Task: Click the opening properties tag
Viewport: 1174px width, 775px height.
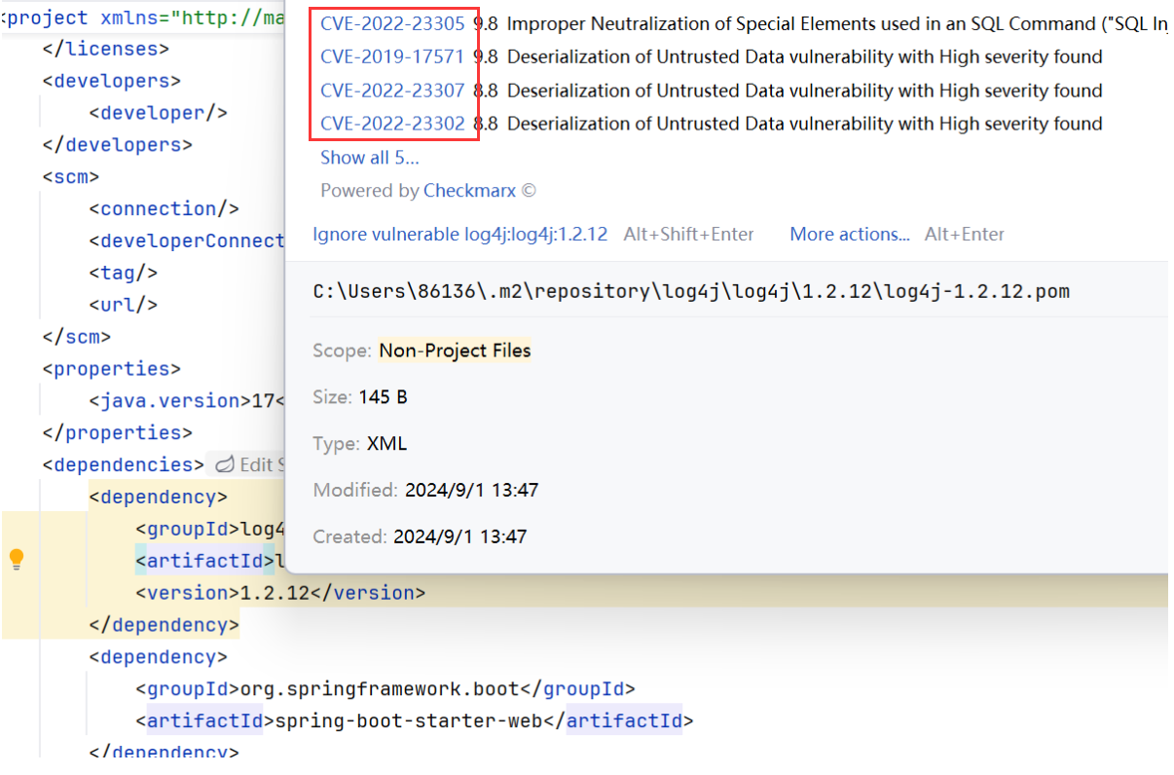Action: tap(111, 369)
